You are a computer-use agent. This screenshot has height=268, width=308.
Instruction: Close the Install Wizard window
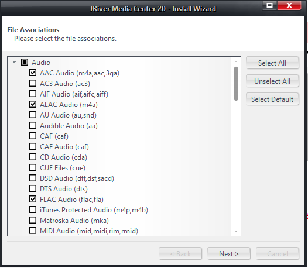(x=289, y=5)
